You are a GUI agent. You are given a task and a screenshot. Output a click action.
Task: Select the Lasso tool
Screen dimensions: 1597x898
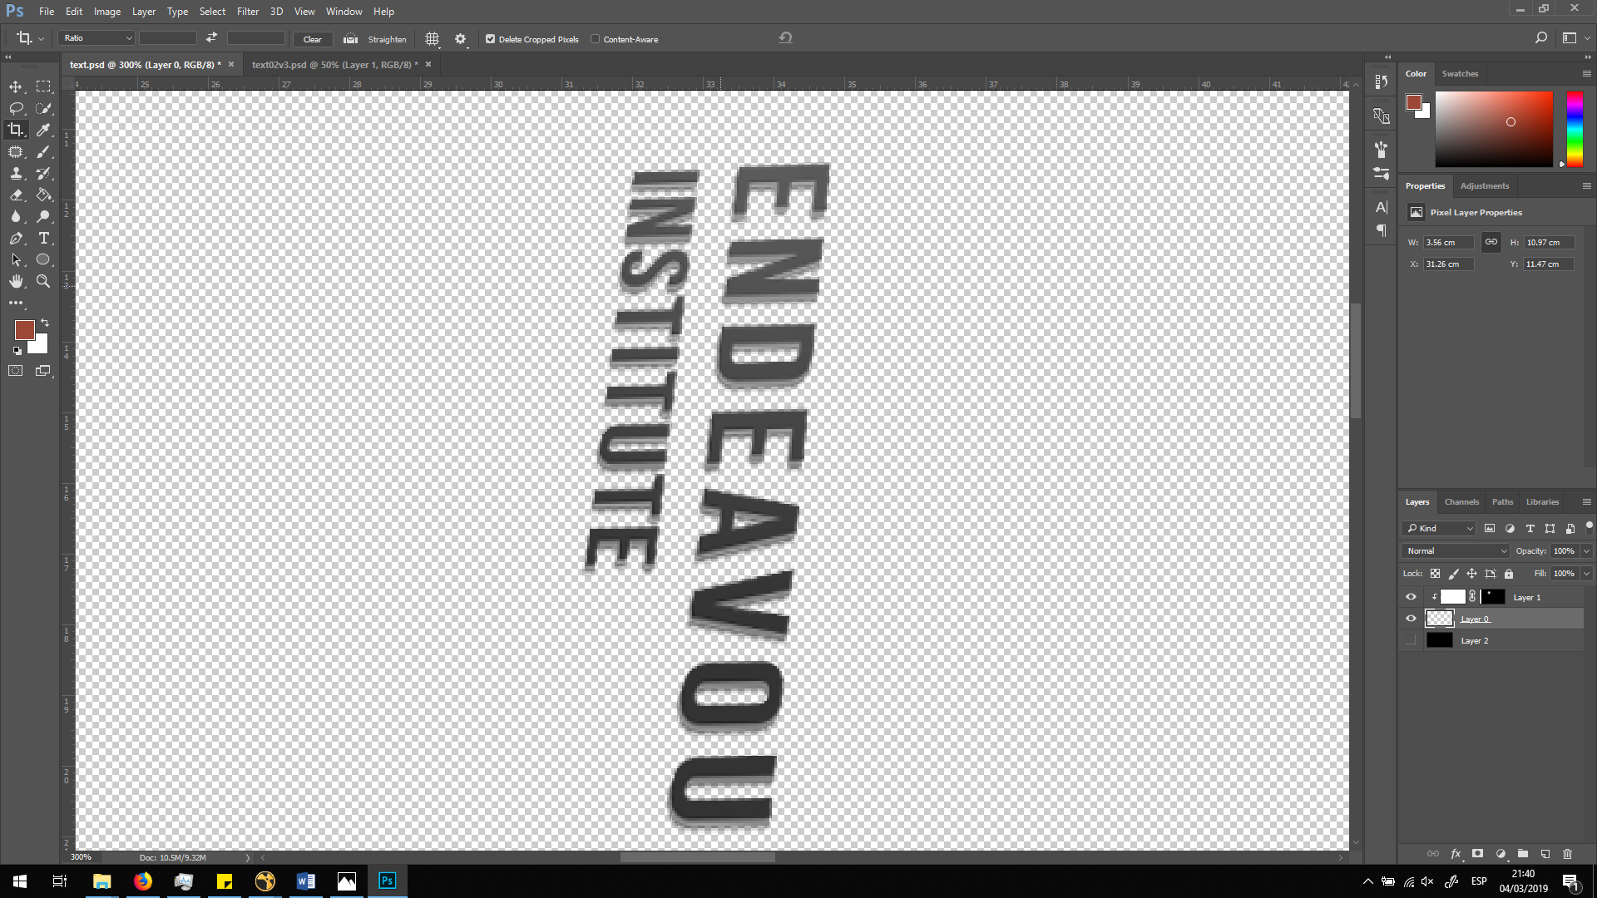coord(16,108)
